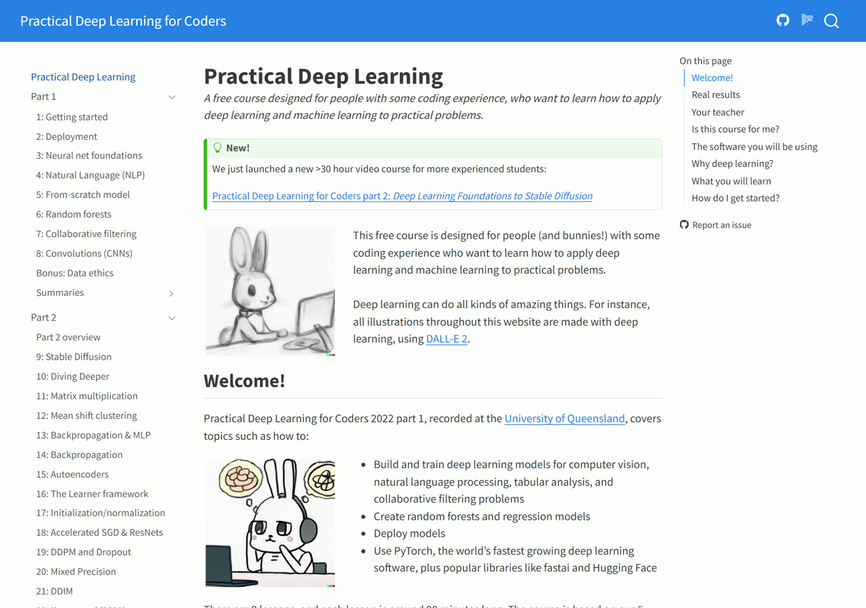This screenshot has height=608, width=866.
Task: Jump to How do I get started?
Action: point(735,198)
